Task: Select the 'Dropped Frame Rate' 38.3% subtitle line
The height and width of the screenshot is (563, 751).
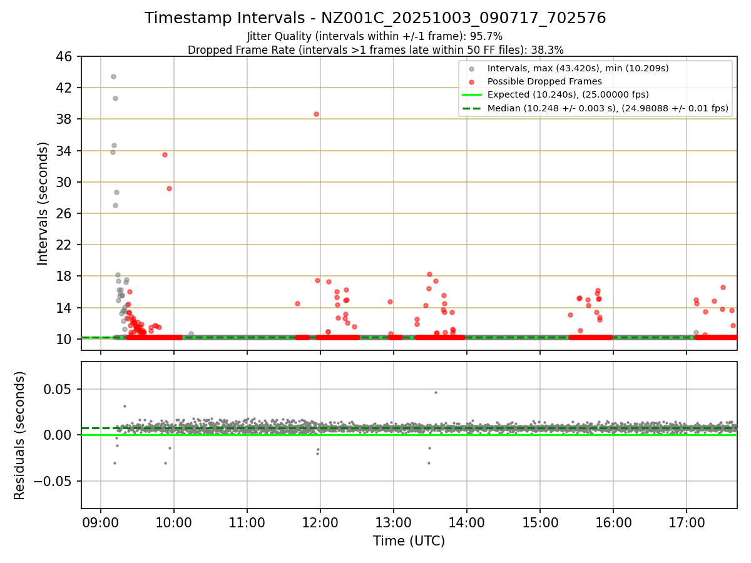Action: [375, 50]
